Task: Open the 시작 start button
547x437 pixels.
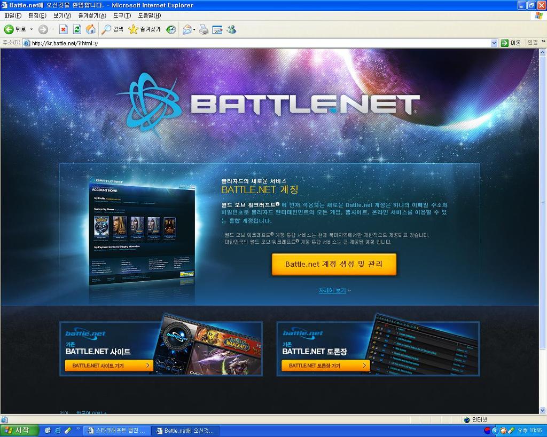Action: [19, 431]
